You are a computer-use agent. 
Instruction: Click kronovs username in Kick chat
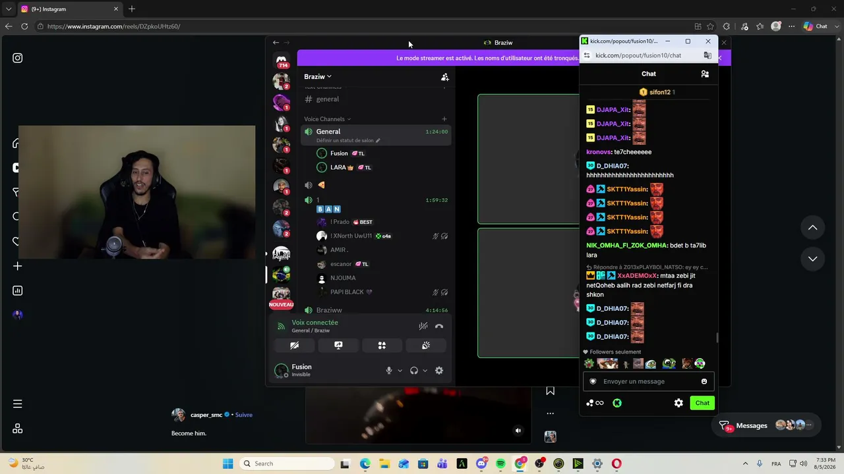(598, 152)
